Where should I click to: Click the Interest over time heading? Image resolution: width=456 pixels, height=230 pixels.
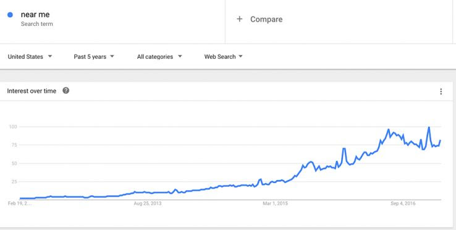pos(32,91)
